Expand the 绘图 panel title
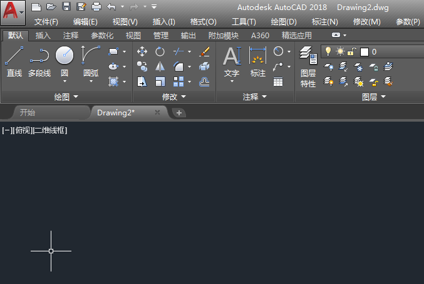This screenshot has height=284, width=424. coord(66,97)
